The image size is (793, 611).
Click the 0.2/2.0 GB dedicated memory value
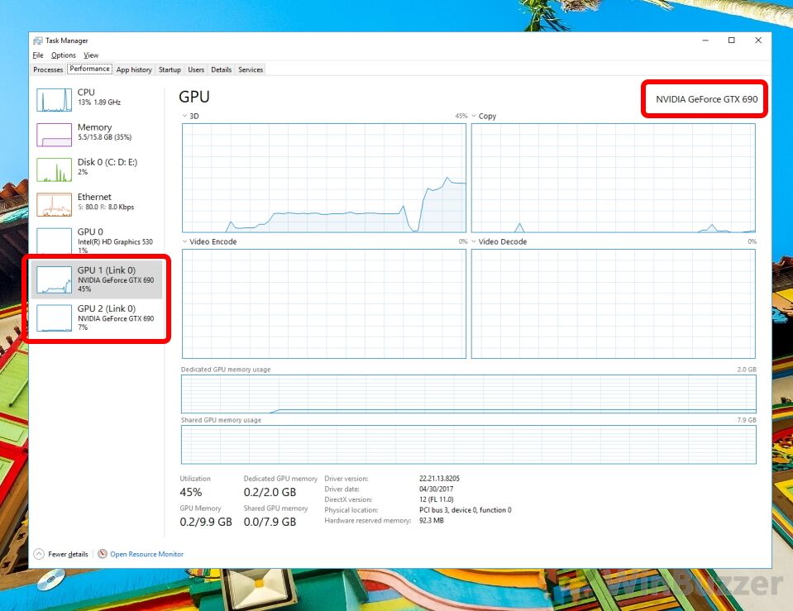pyautogui.click(x=270, y=492)
